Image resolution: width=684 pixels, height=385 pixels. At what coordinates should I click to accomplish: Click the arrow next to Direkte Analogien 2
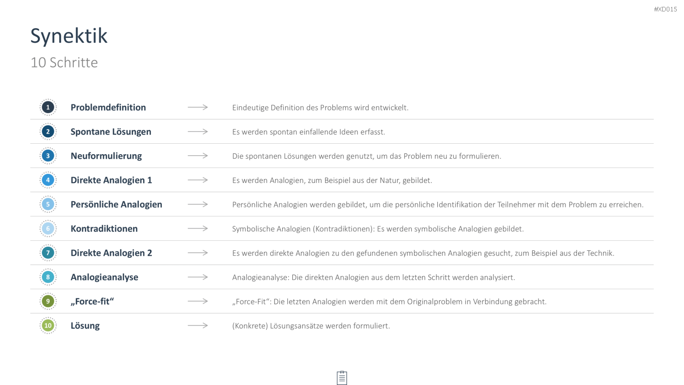point(198,253)
